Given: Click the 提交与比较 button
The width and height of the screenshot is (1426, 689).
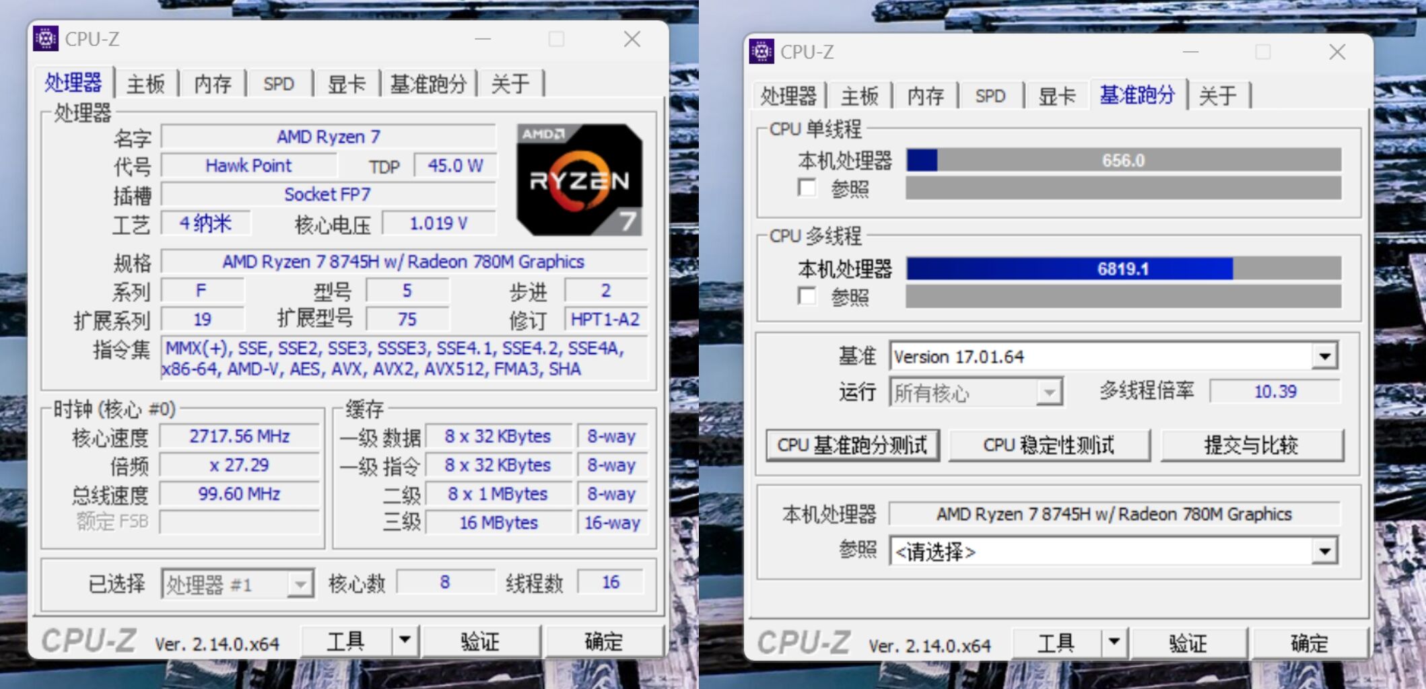Looking at the screenshot, I should click(x=1252, y=445).
